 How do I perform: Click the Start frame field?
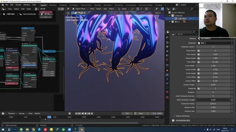click(144, 113)
